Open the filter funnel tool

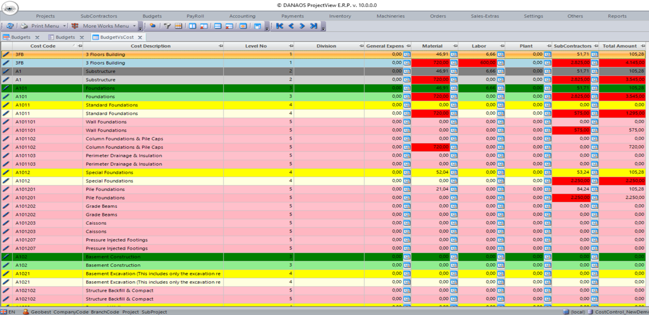coord(167,26)
